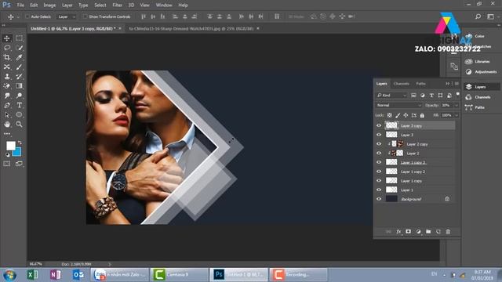Toggle visibility of Layer 3
The width and height of the screenshot is (502, 282).
379,135
